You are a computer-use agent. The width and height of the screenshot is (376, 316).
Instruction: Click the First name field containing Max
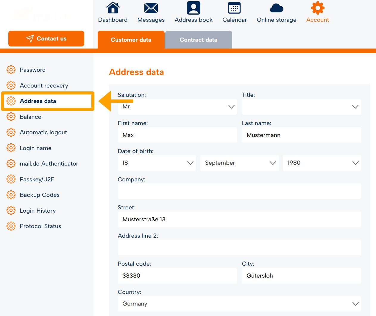point(177,135)
